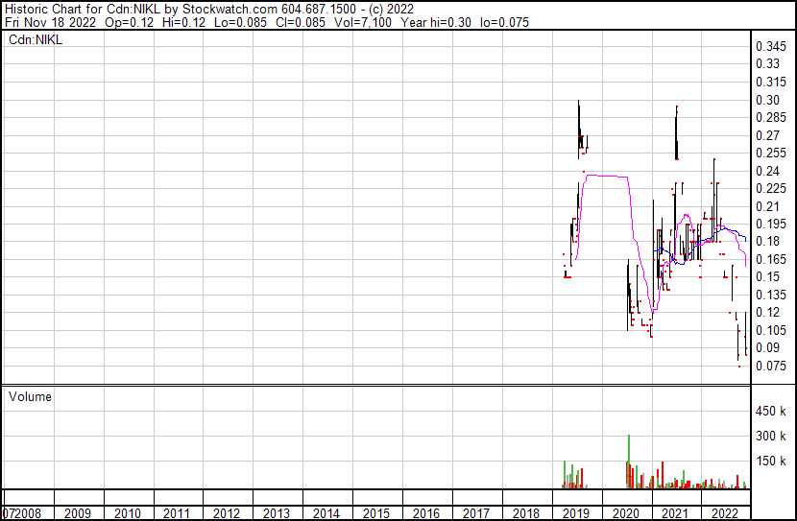
Task: Click the Cdn:NIKL symbol label in chart
Action: [x=36, y=40]
